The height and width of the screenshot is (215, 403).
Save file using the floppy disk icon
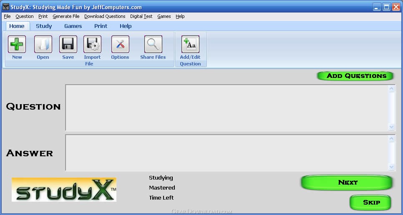click(x=68, y=44)
